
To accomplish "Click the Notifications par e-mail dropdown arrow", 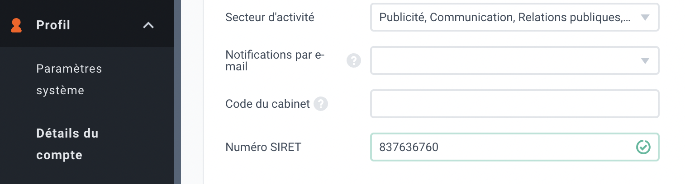I will coord(645,61).
